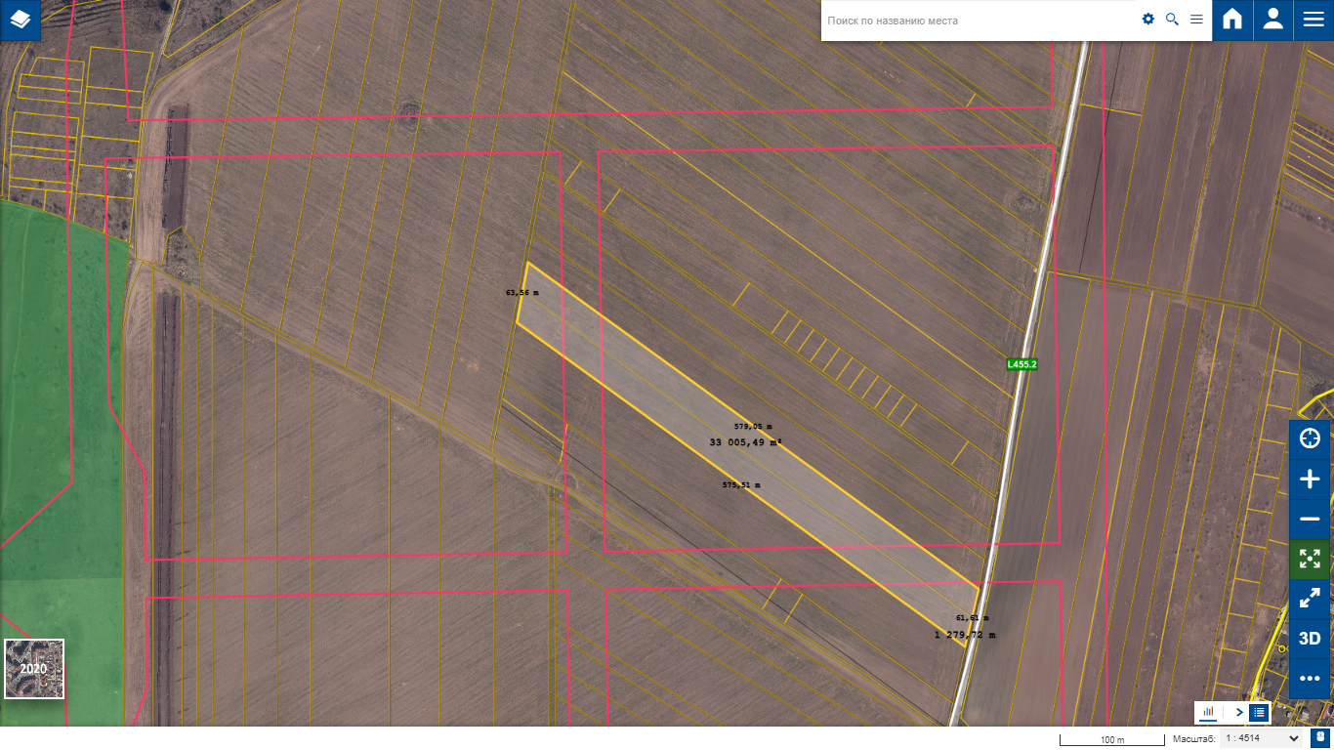Image resolution: width=1334 pixels, height=750 pixels.
Task: Click the home button in header
Action: pos(1232,20)
